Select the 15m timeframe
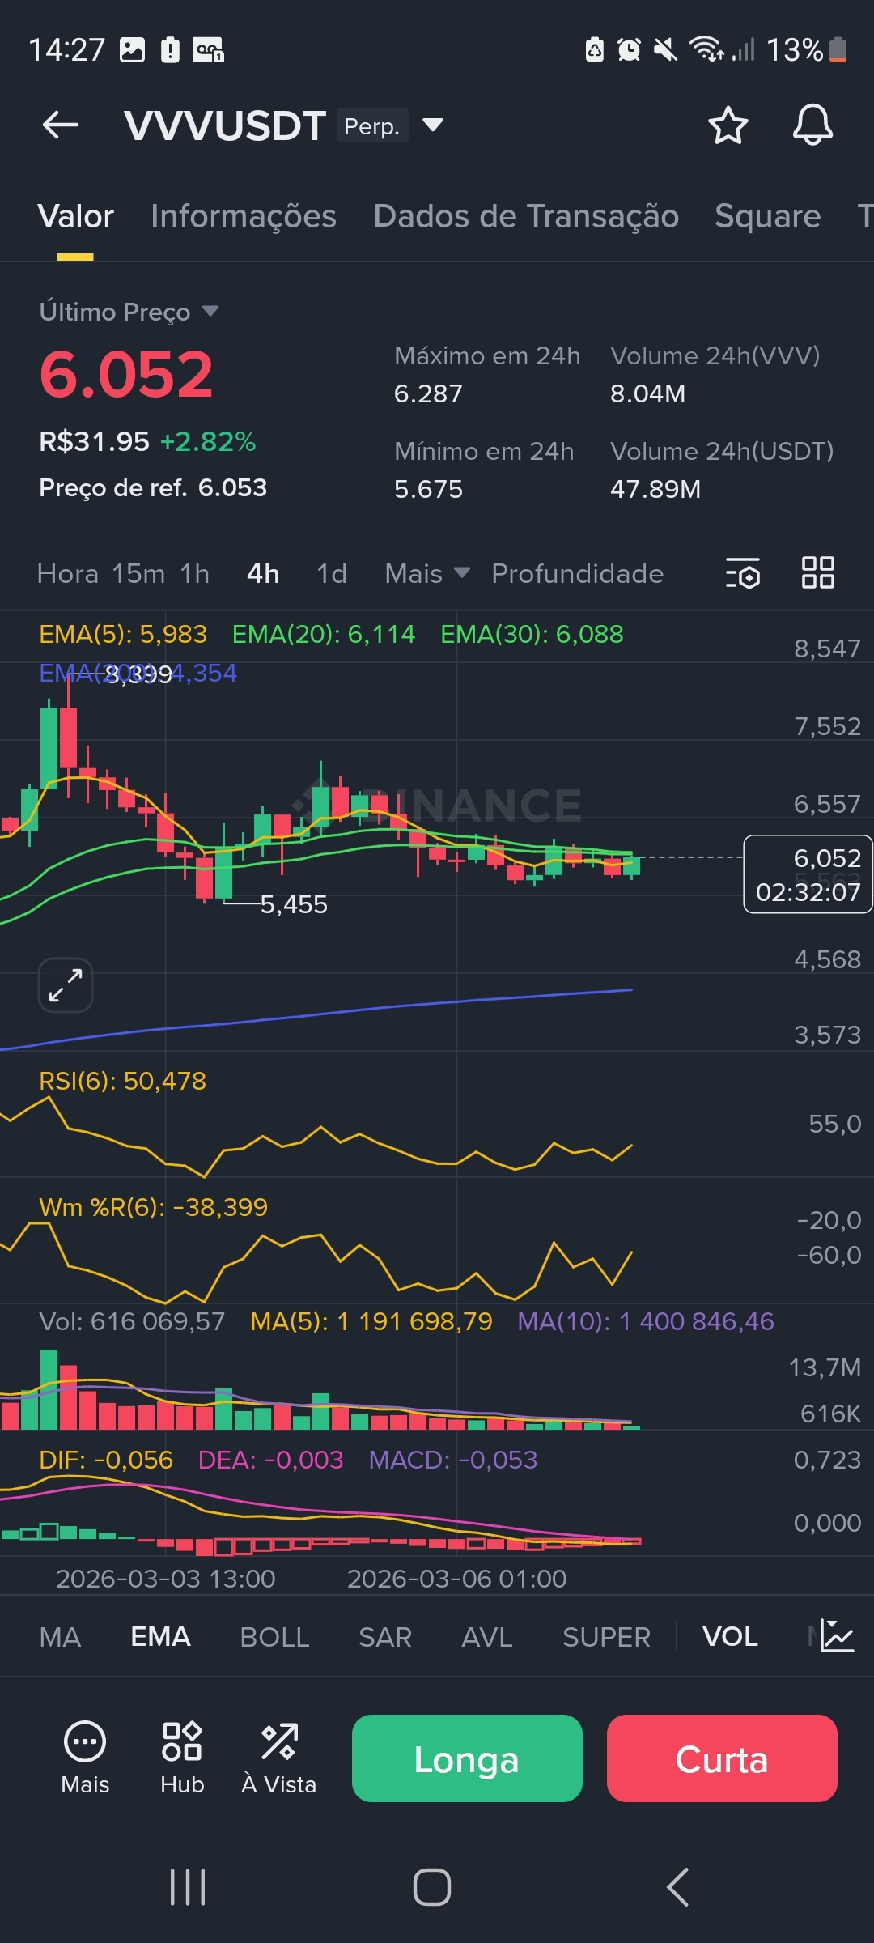 point(138,573)
